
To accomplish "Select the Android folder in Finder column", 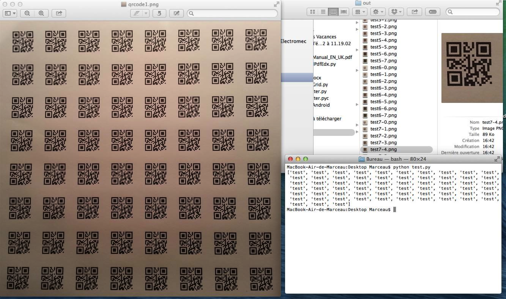I will click(x=321, y=105).
